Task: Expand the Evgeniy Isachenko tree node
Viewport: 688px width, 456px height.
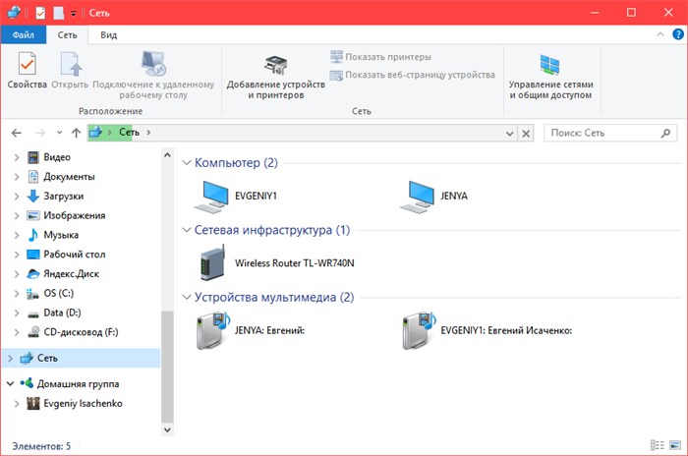Action: [x=17, y=403]
